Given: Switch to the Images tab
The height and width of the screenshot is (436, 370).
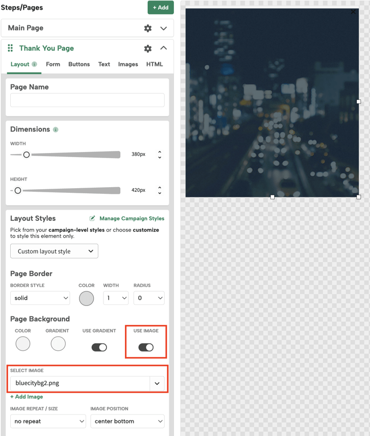Looking at the screenshot, I should click(128, 64).
